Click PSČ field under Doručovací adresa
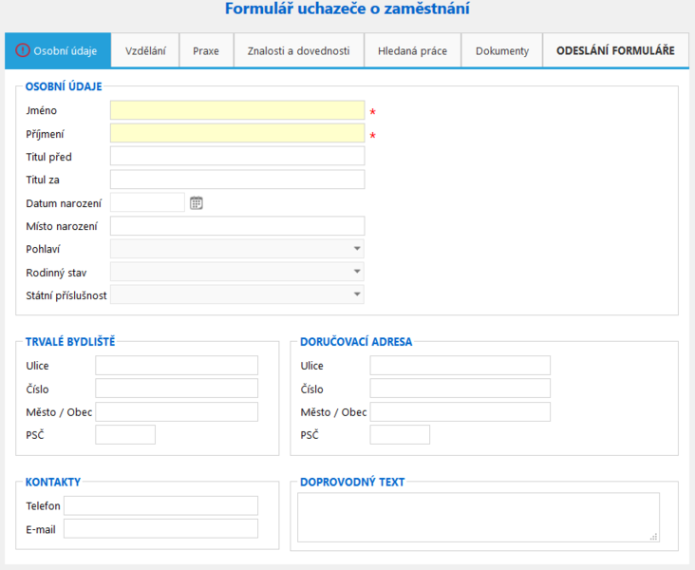This screenshot has height=570, width=695. pos(401,435)
